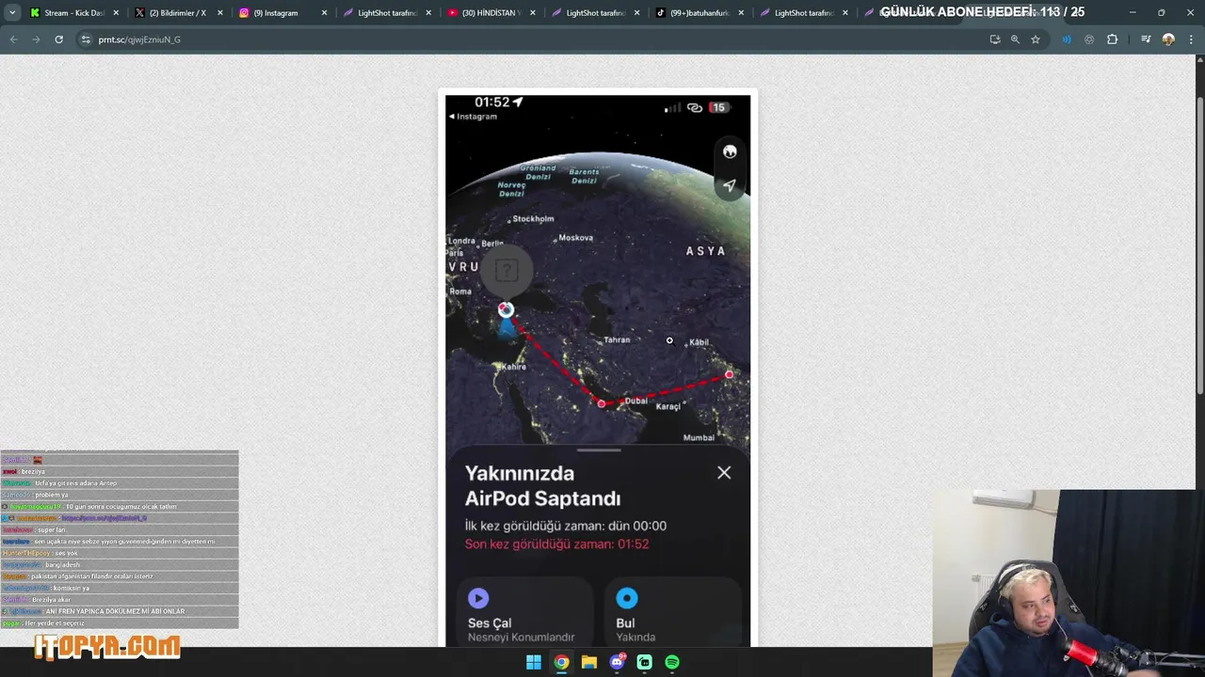Screen dimensions: 1205x677
Task: Open the Chrome Extensions puzzle menu
Action: coord(1113,39)
